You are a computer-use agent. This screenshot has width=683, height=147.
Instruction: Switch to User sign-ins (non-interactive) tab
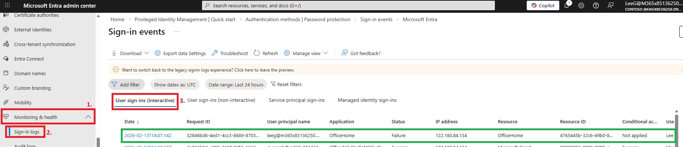point(221,100)
